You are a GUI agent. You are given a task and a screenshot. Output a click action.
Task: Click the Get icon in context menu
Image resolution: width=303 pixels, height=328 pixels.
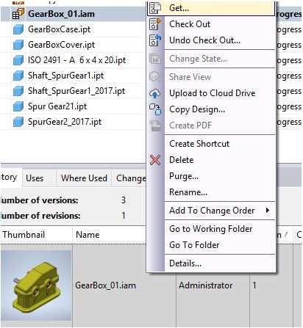point(155,7)
